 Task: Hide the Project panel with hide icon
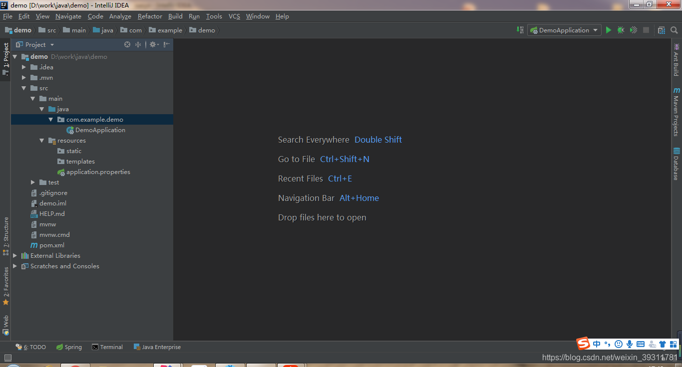point(167,44)
